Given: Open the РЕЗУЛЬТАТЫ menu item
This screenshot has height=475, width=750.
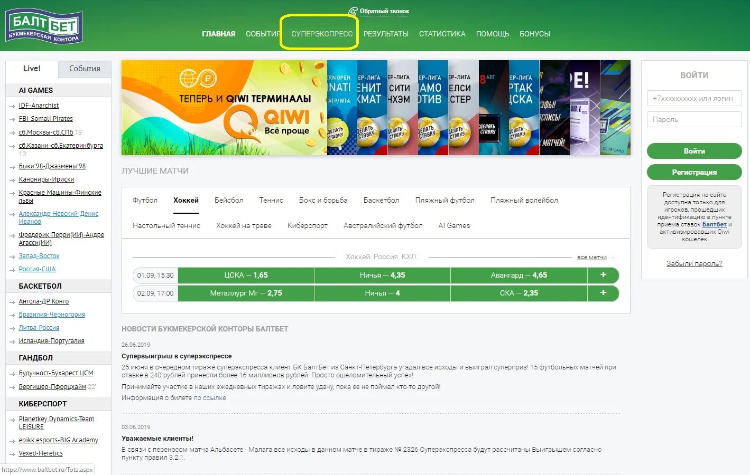Looking at the screenshot, I should [x=386, y=34].
